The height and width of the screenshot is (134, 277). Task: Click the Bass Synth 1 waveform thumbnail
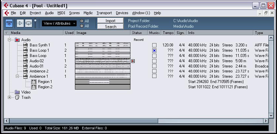(x=103, y=45)
